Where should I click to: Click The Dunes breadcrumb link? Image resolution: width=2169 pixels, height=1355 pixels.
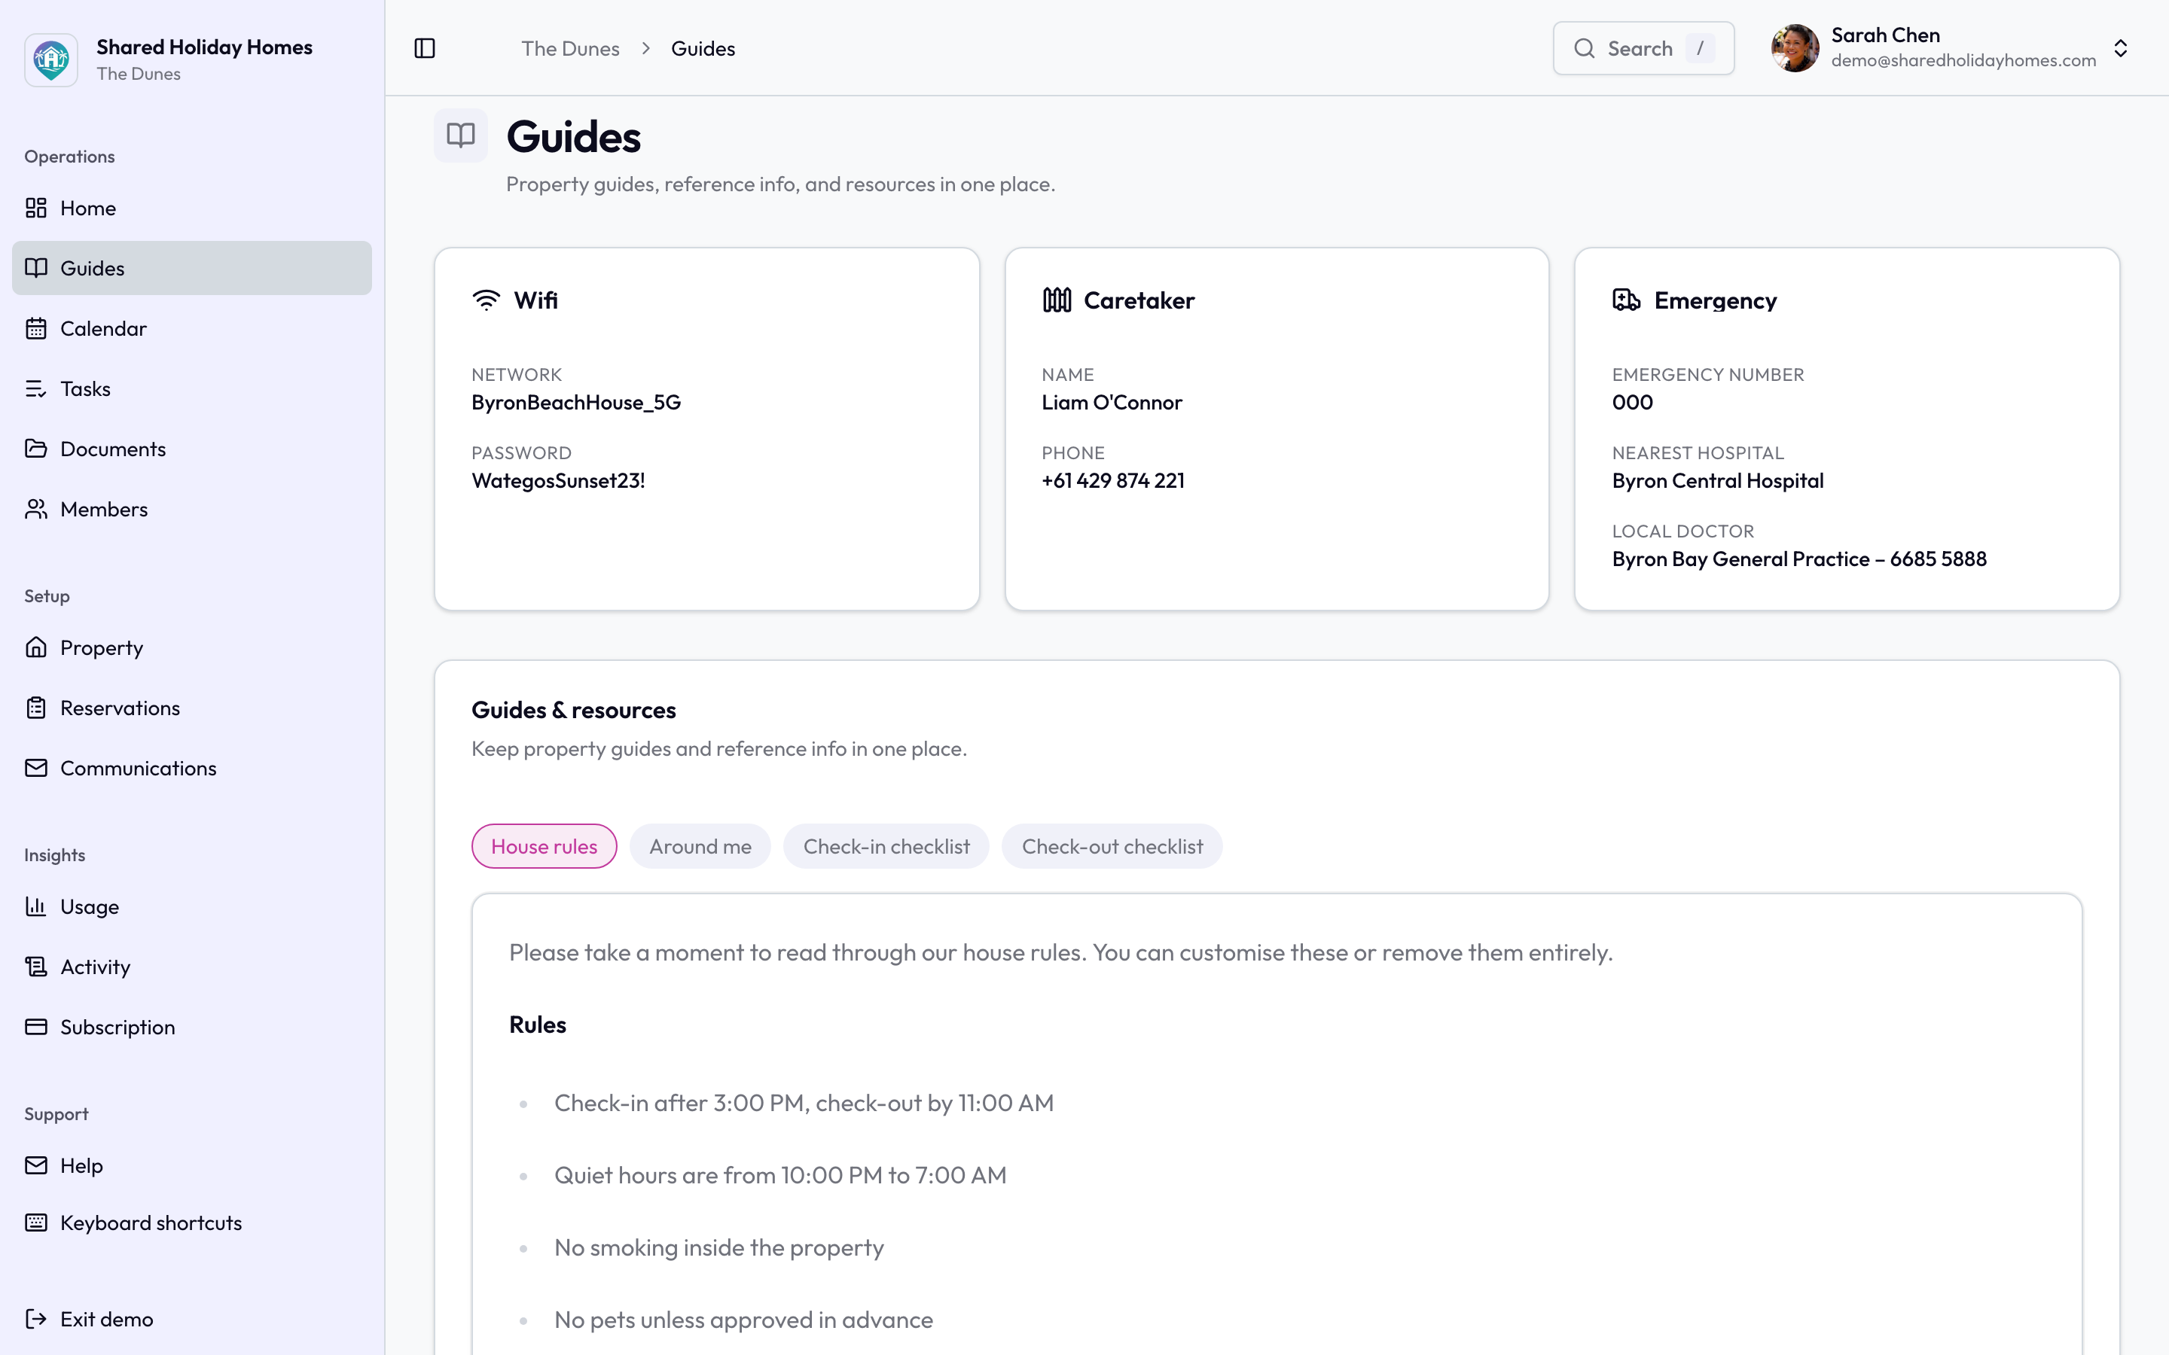click(570, 48)
